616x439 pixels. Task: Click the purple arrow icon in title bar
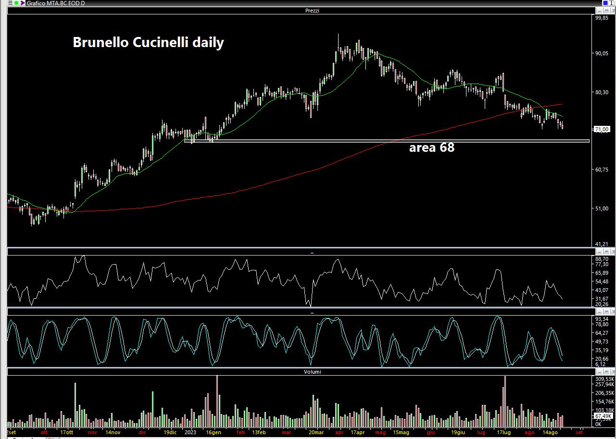[x=23, y=3]
